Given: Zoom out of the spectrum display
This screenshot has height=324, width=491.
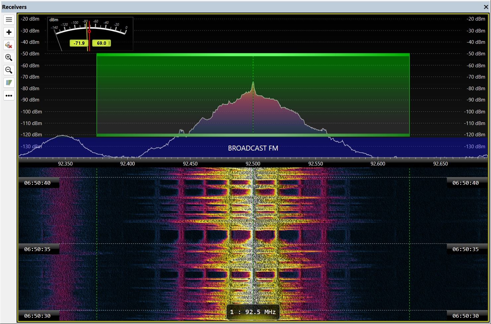Looking at the screenshot, I should point(9,70).
